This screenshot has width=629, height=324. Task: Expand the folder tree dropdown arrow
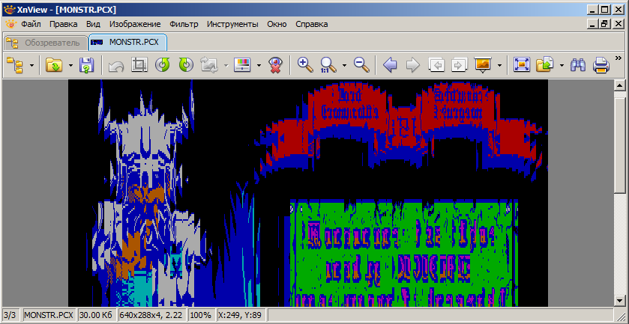tap(31, 65)
